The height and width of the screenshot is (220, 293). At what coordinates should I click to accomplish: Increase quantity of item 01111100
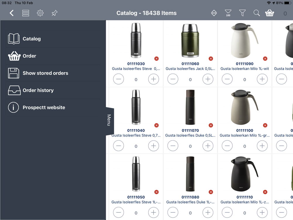click(262, 146)
